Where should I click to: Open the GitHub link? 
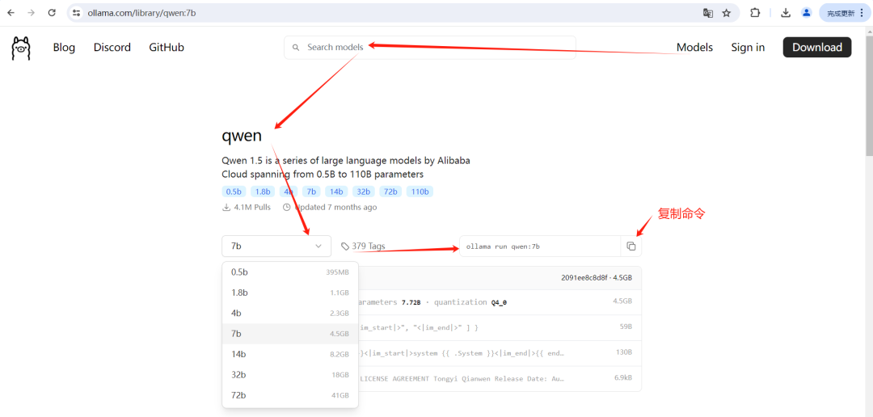click(x=167, y=48)
